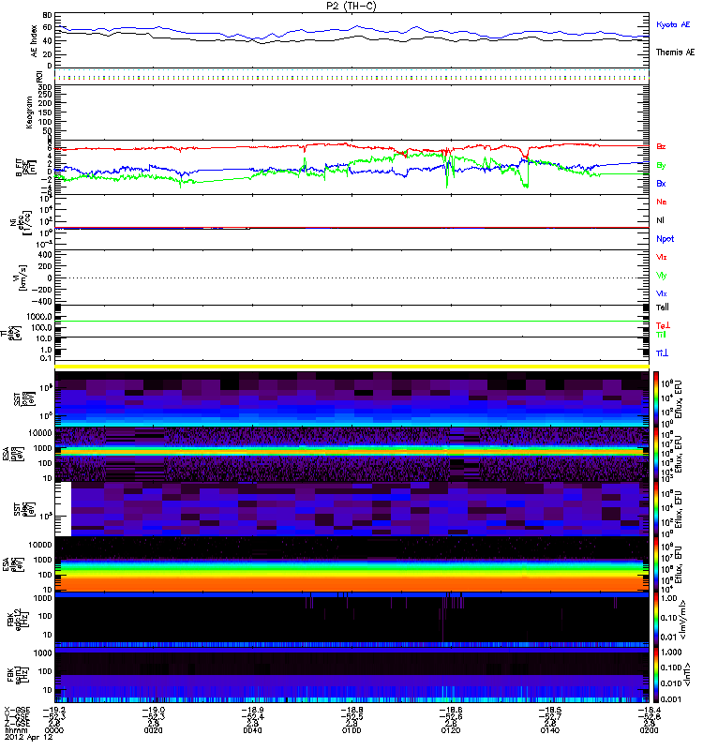Click the 'B_FIT GSE [nT]' axis label
Image resolution: width=703 pixels, height=750 pixels.
[26, 168]
